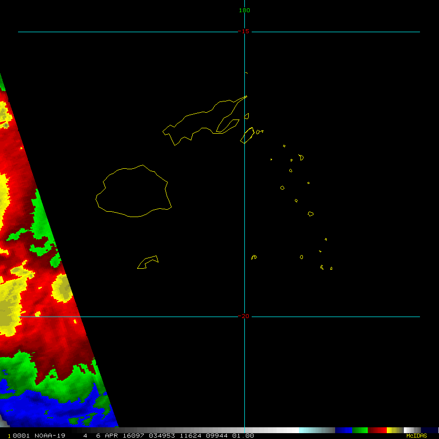Select the 6 APR date text
The width and height of the screenshot is (439, 439).
(107, 436)
